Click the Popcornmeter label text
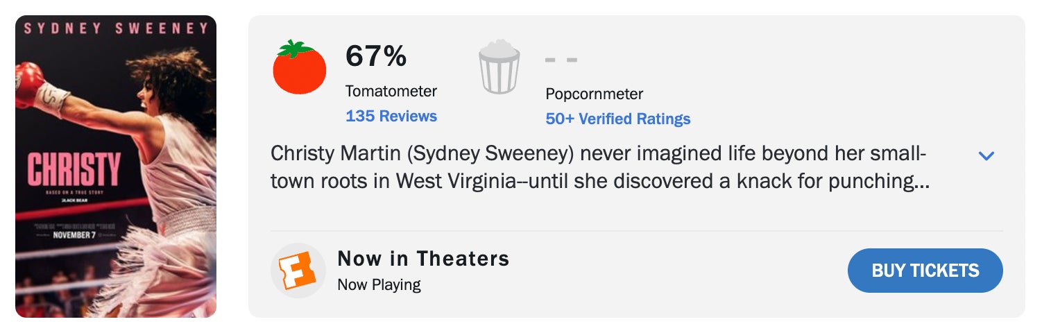Screen dimensions: 1042x333 [594, 94]
